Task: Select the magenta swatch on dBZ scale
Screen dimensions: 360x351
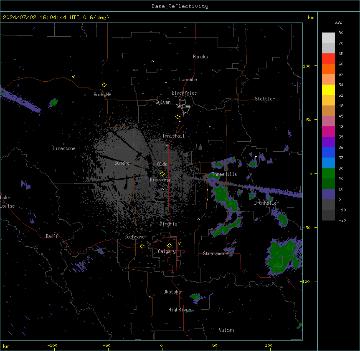Action: coord(328,131)
